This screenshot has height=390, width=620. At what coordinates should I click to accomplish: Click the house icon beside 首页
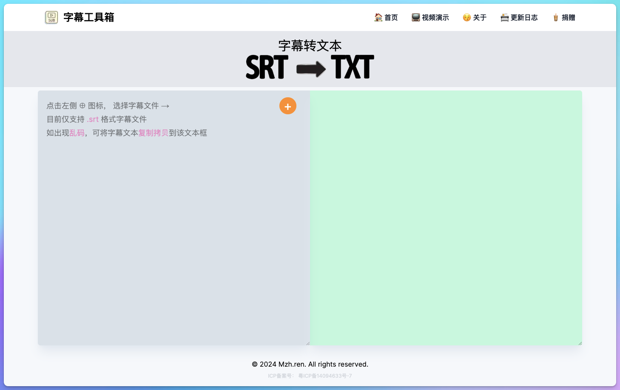point(378,17)
